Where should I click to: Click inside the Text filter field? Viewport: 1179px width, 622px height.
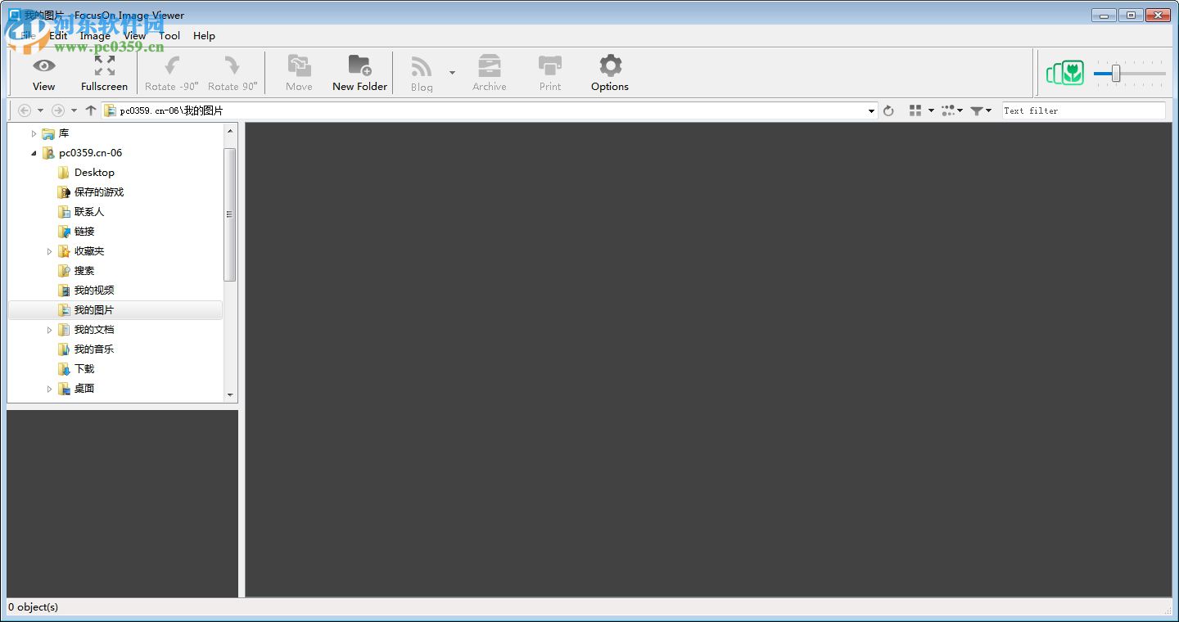pyautogui.click(x=1081, y=110)
